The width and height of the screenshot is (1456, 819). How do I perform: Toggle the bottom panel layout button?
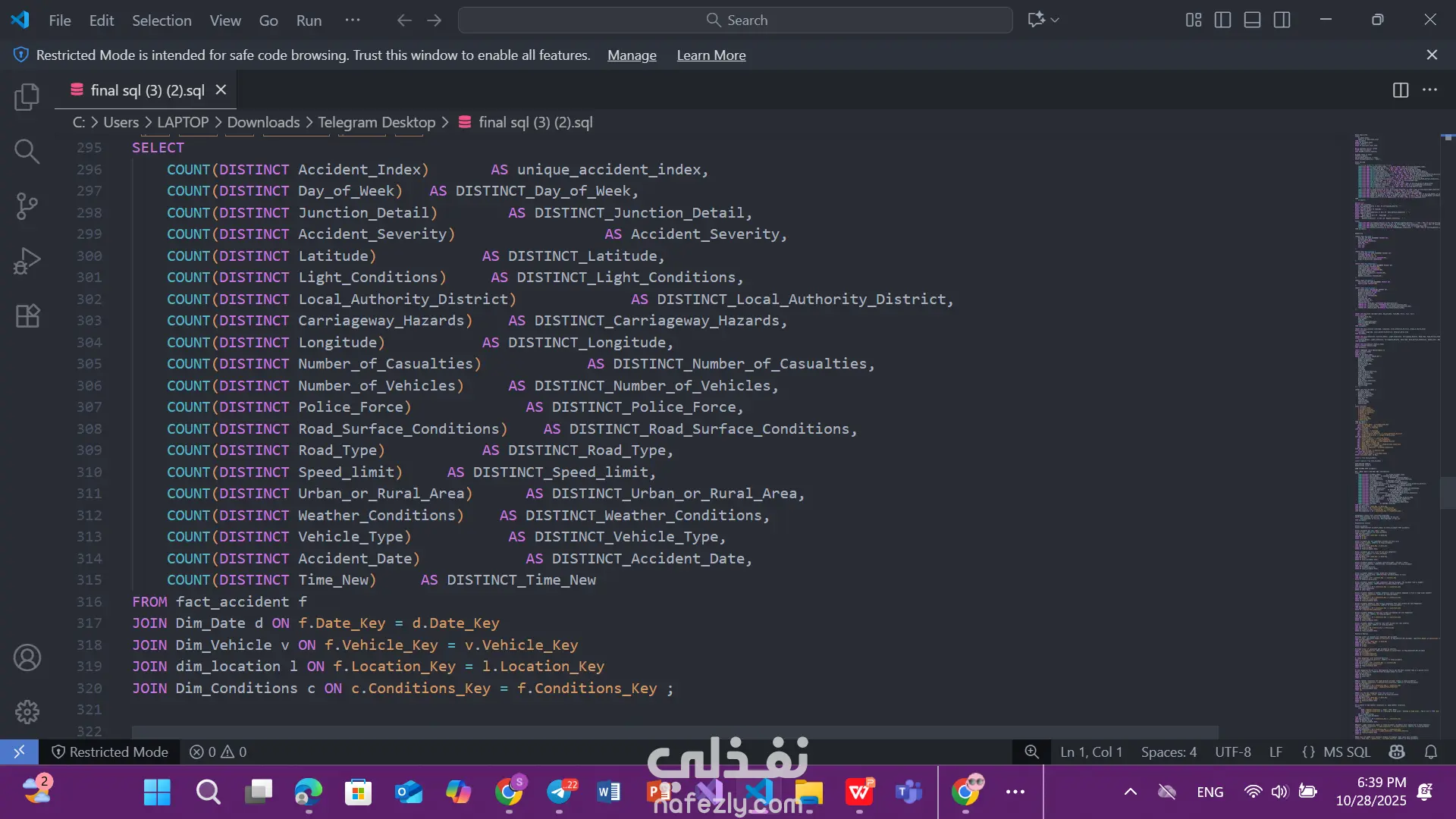click(x=1252, y=20)
